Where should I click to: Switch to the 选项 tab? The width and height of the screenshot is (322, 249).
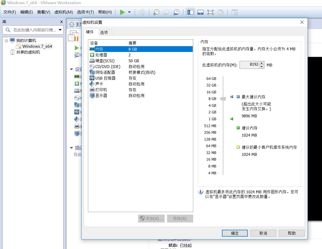click(105, 32)
